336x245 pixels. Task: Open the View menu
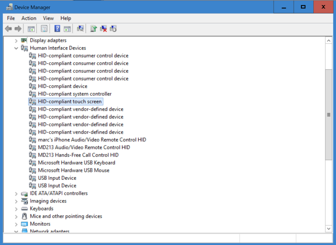click(48, 18)
